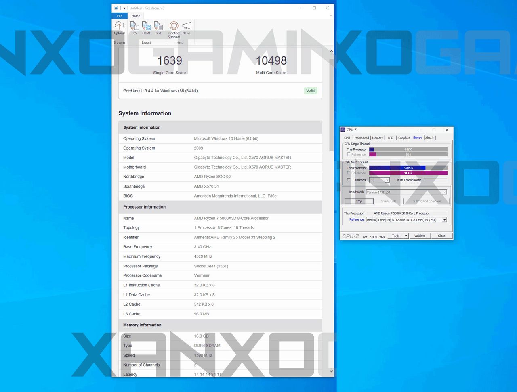Click the 'Vermeer' codename value

(202, 275)
